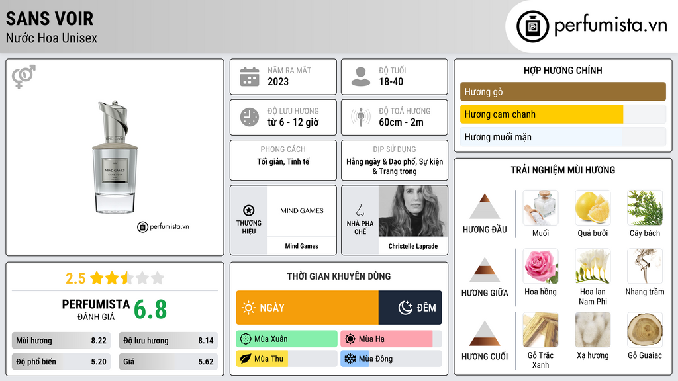This screenshot has height=381, width=678.
Task: Click the longevity value từ 6 - 12 giờ
Action: pyautogui.click(x=293, y=122)
